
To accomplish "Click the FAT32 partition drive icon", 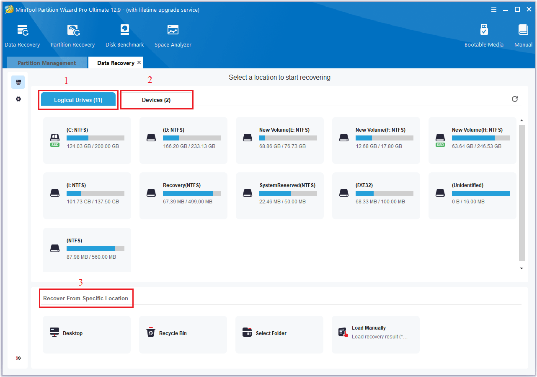I will coord(344,193).
